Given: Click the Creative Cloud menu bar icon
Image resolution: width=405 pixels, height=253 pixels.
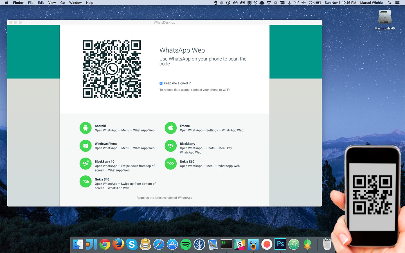Looking at the screenshot, I should [242, 3].
